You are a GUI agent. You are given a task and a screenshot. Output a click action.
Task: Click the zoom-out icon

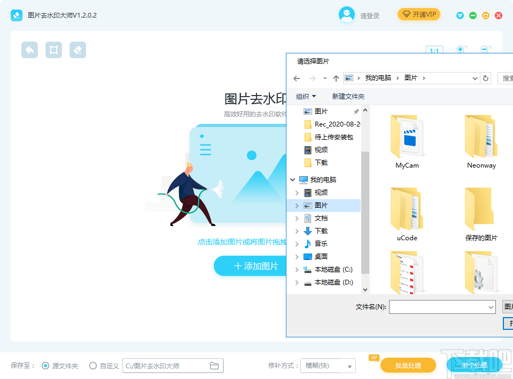click(484, 49)
